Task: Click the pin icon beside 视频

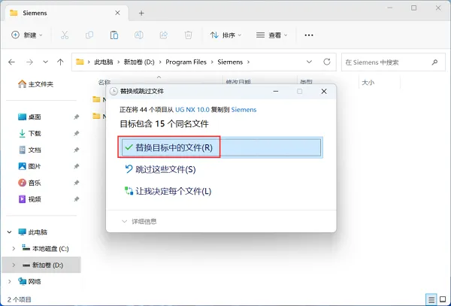Action: [x=76, y=199]
